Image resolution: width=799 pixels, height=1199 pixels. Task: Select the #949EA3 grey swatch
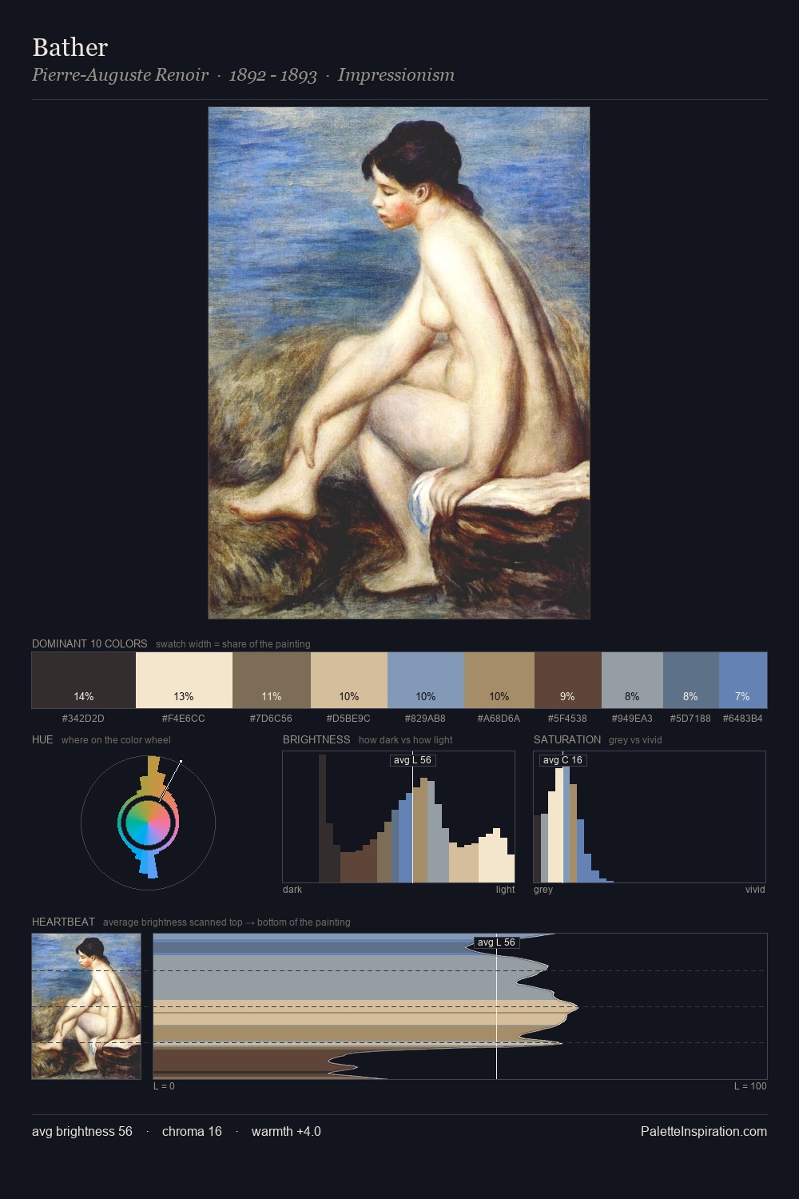tap(632, 680)
